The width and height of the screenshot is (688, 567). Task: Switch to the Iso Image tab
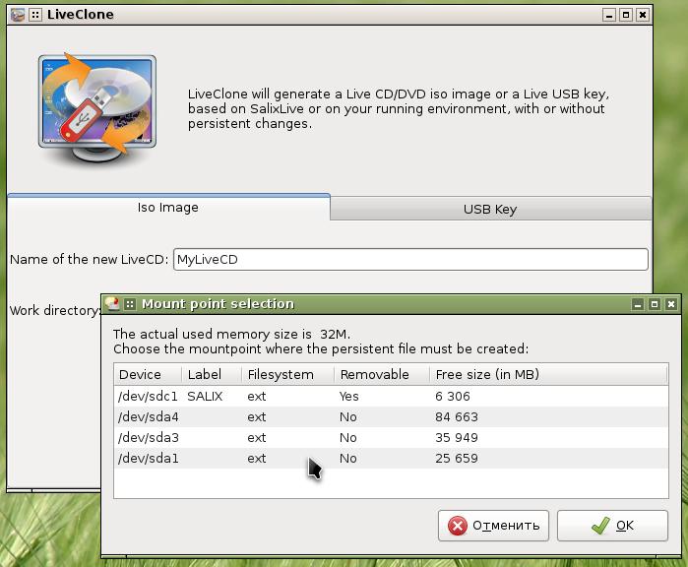(168, 208)
